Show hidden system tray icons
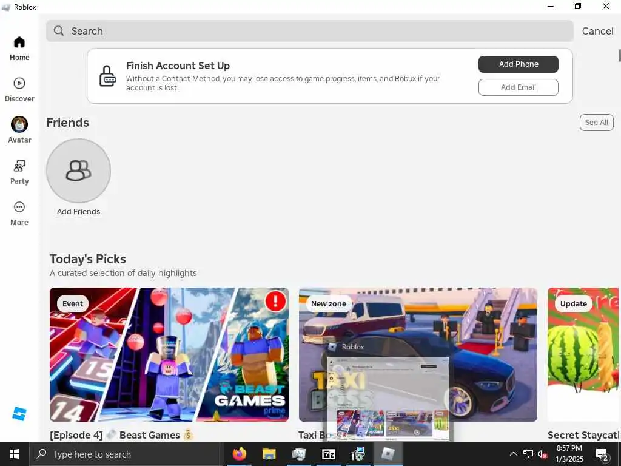The image size is (621, 466). click(513, 454)
